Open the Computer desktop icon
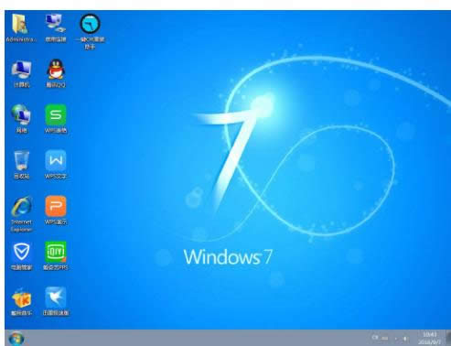This screenshot has height=346, width=451. 21,74
